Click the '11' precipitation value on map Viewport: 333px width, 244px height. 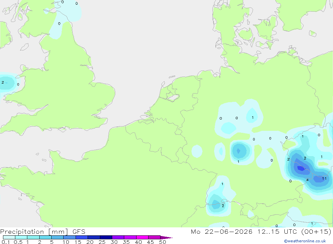coord(324,178)
